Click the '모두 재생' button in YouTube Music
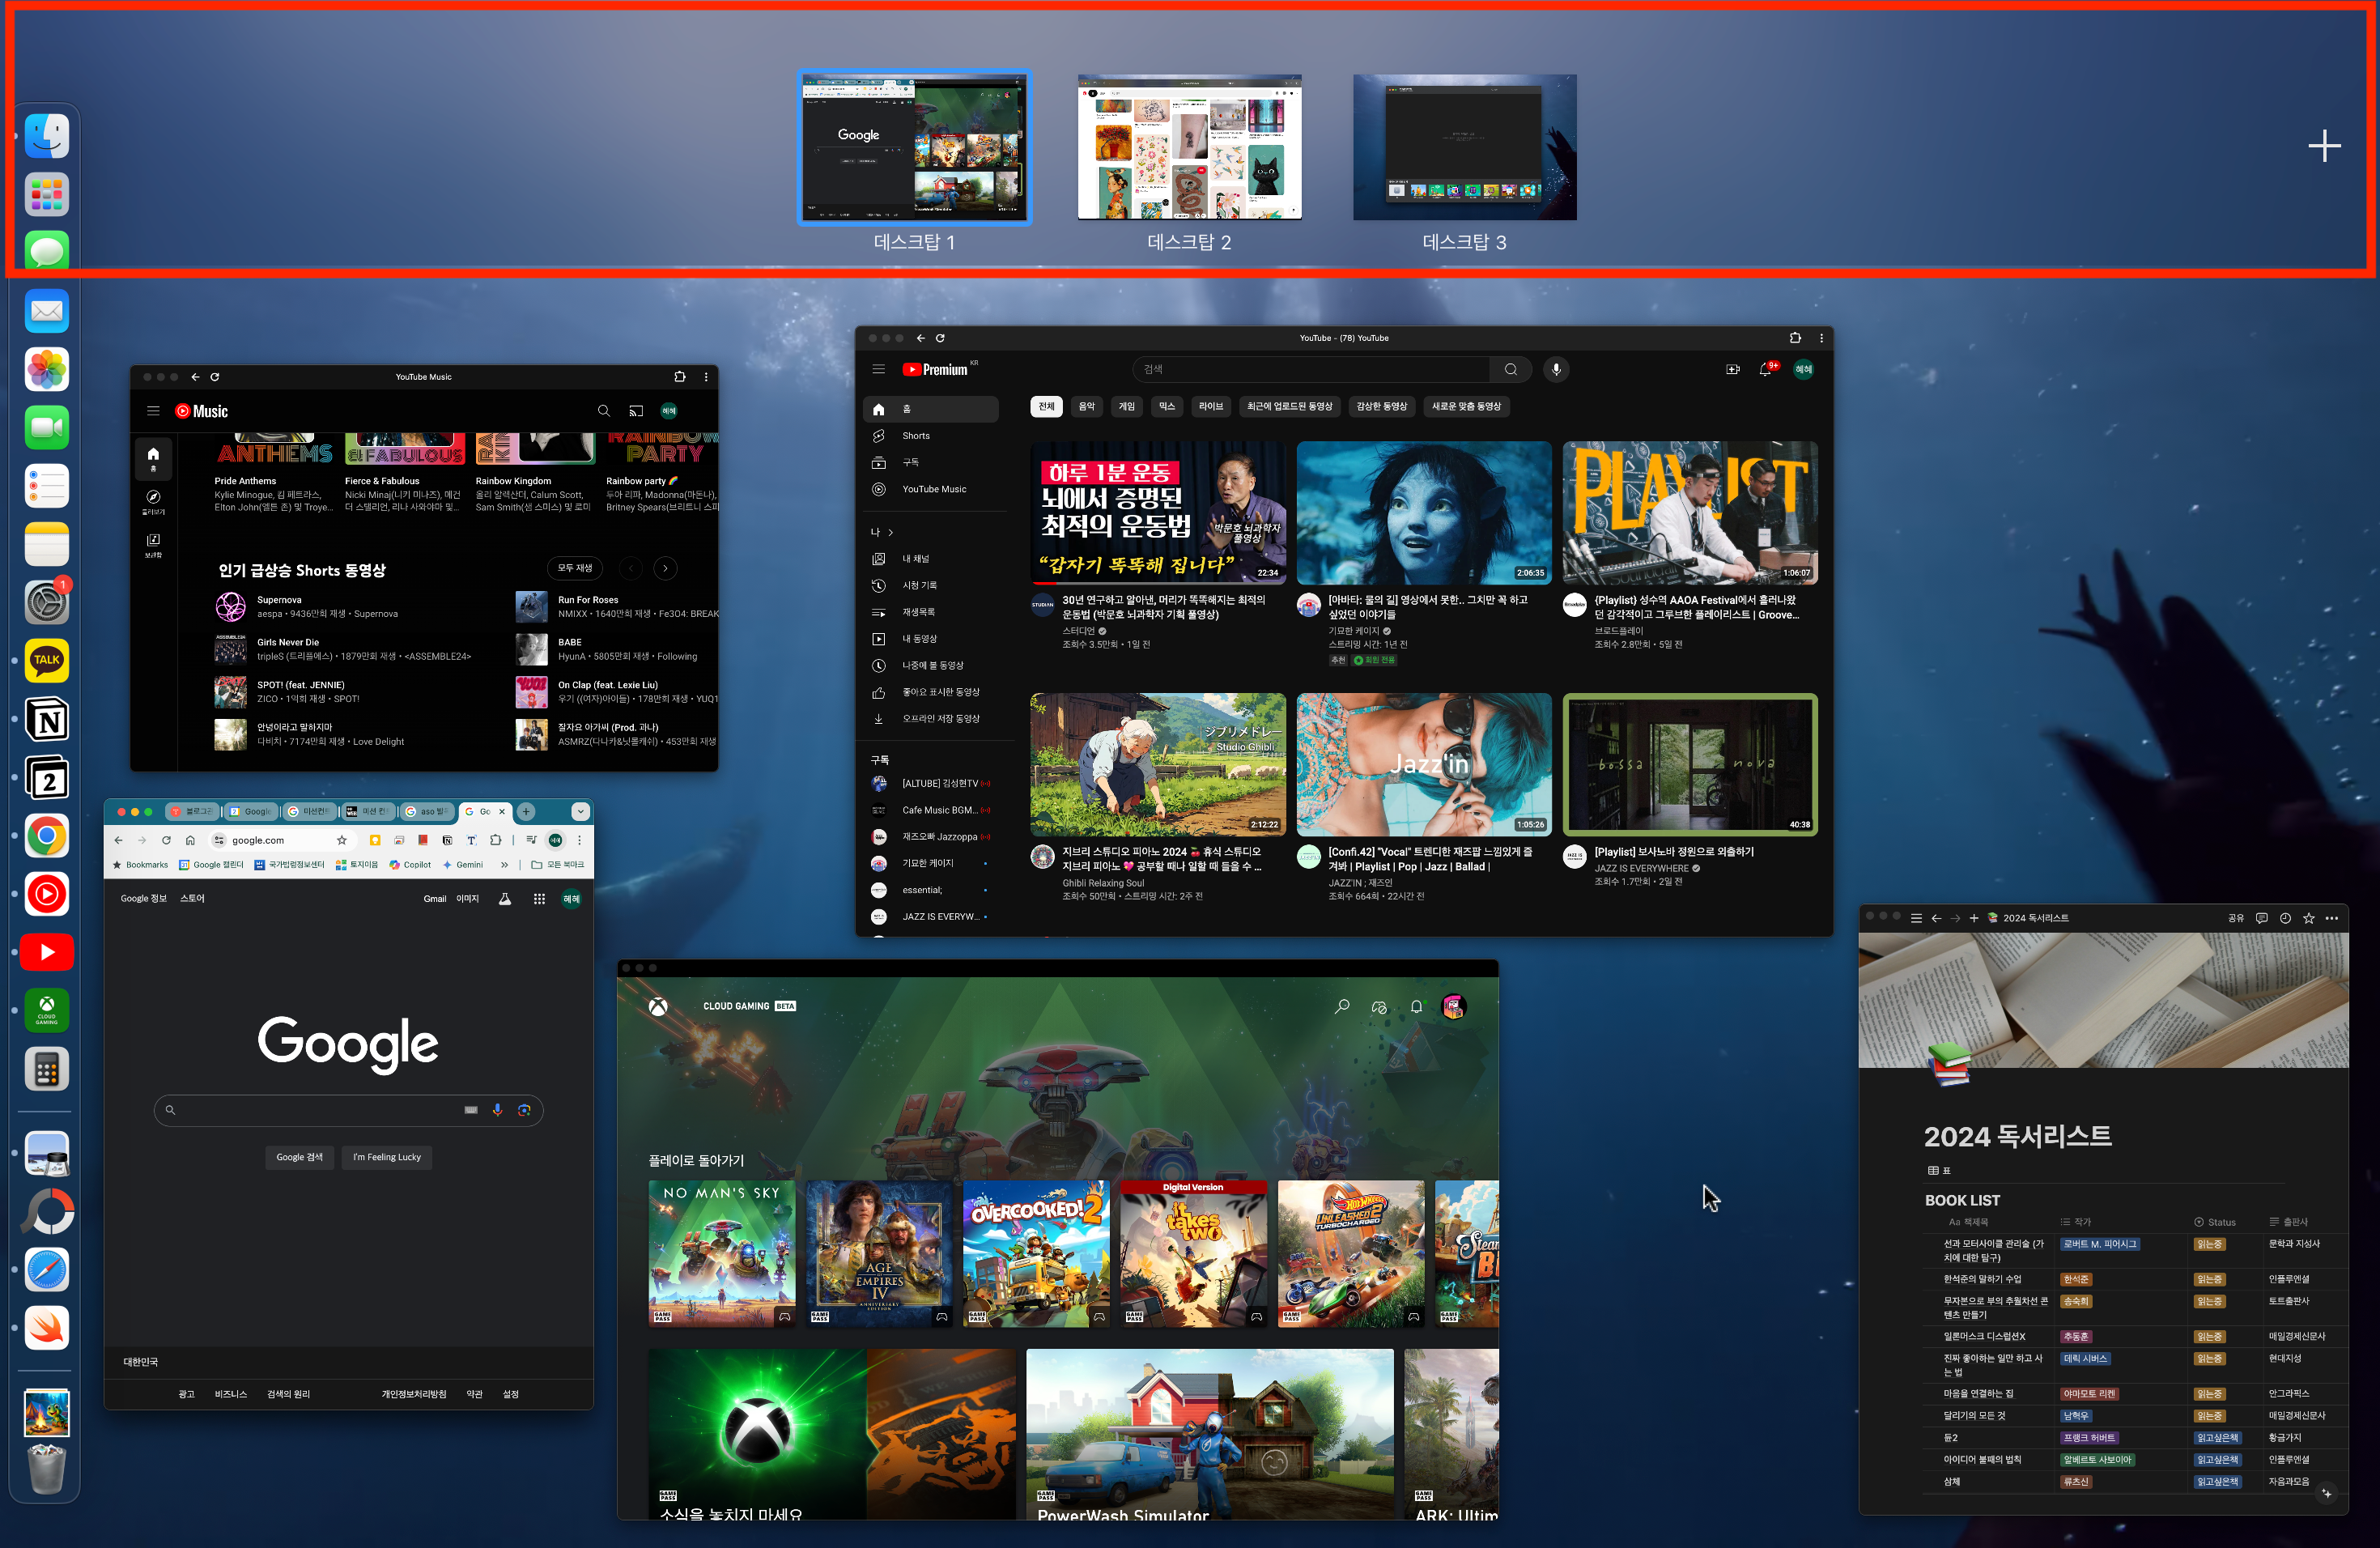Image resolution: width=2380 pixels, height=1548 pixels. point(575,568)
